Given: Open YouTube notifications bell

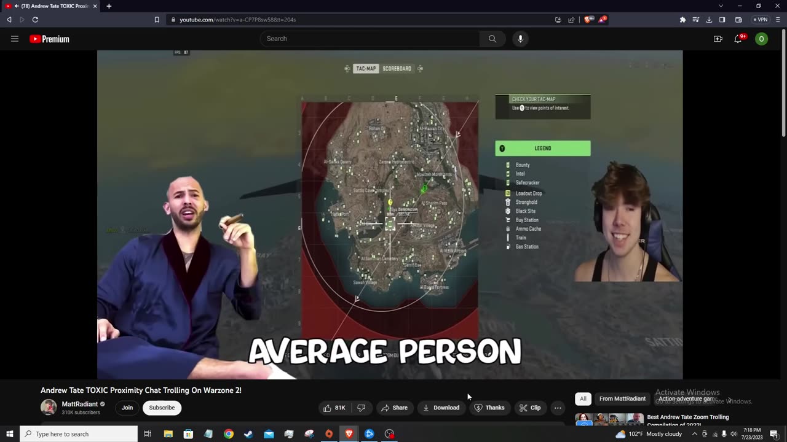Looking at the screenshot, I should 738,39.
